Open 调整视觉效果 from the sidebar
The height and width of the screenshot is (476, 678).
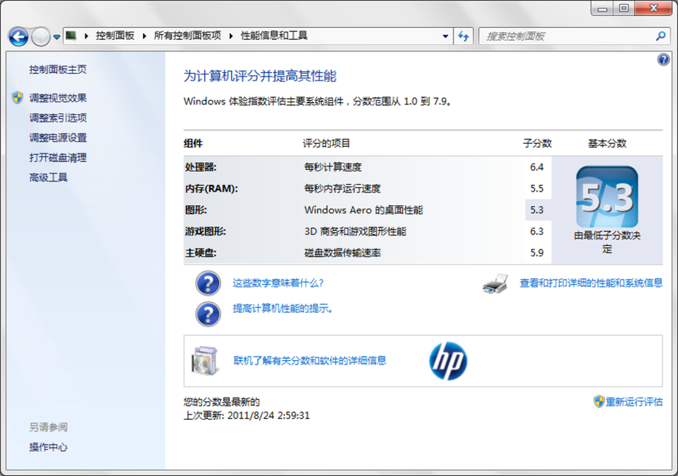58,98
